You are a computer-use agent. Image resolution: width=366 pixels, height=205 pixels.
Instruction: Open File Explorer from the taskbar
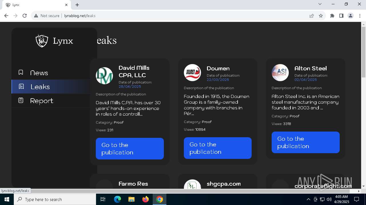pos(131,199)
